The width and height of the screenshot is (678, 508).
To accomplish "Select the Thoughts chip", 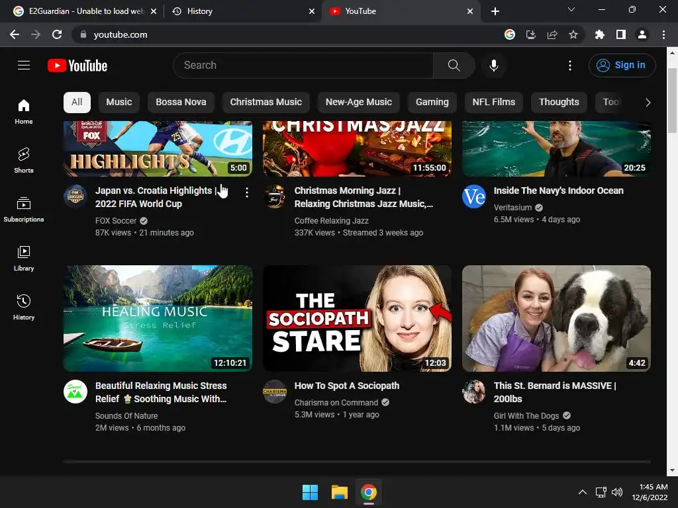I will 559,103.
